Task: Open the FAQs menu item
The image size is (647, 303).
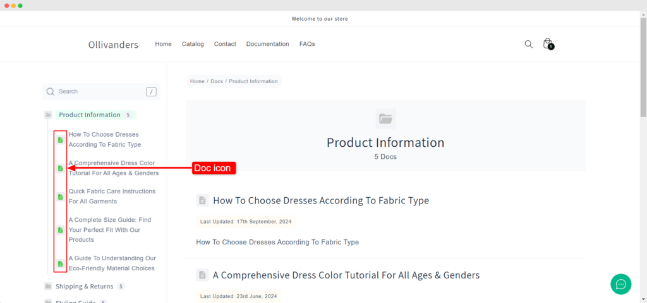Action: click(307, 44)
